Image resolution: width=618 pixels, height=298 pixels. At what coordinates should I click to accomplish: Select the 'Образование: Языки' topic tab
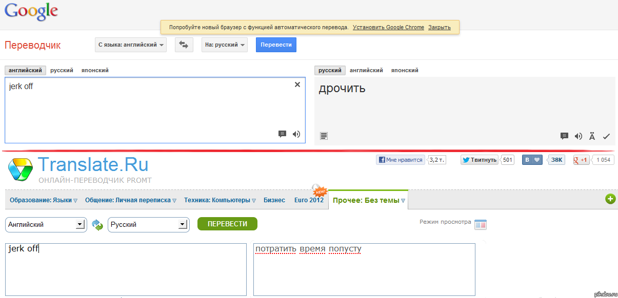[x=44, y=200]
